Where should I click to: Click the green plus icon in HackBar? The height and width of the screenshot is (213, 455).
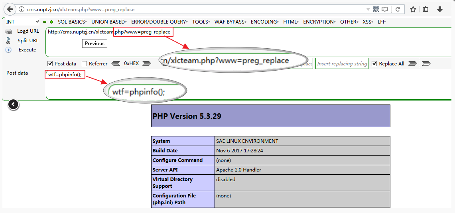tap(51, 22)
